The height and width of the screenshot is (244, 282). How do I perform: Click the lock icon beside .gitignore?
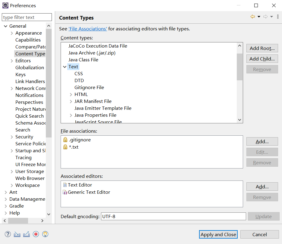[65, 140]
